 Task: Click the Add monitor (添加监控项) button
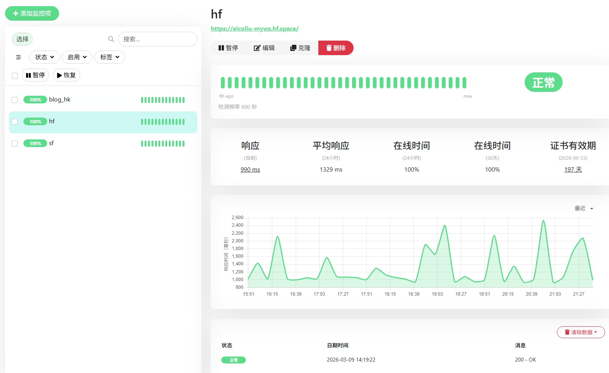coord(32,13)
